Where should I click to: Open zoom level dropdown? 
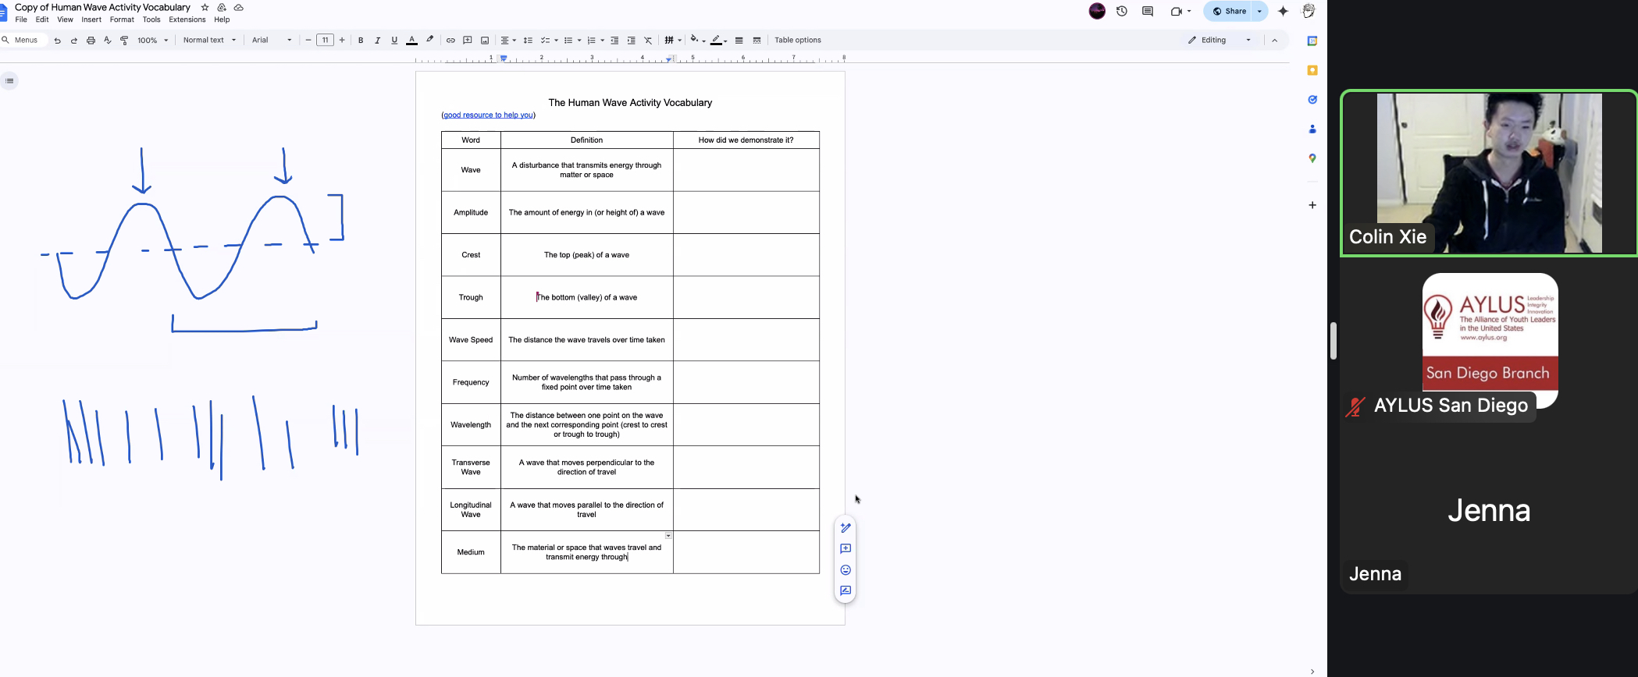click(x=153, y=41)
